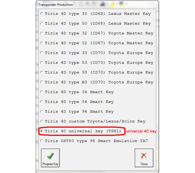The height and width of the screenshot is (173, 195).
Task: Select Tiris 4D type 30 Lexus Master Key
Action: pyautogui.click(x=41, y=14)
